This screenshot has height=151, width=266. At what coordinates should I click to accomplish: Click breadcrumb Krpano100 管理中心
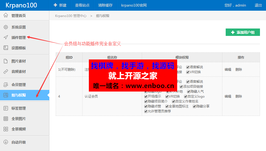[71, 16]
